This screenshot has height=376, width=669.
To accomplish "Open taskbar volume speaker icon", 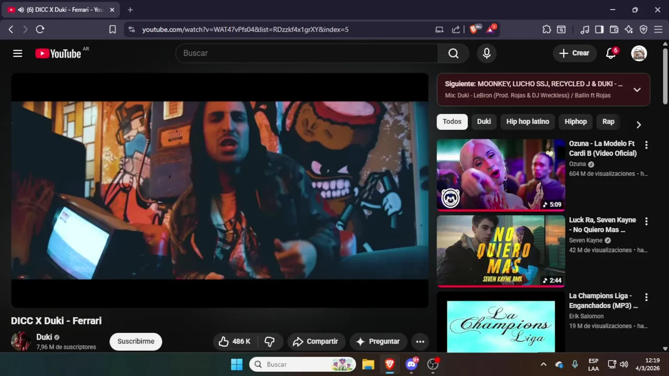I will [x=624, y=365].
